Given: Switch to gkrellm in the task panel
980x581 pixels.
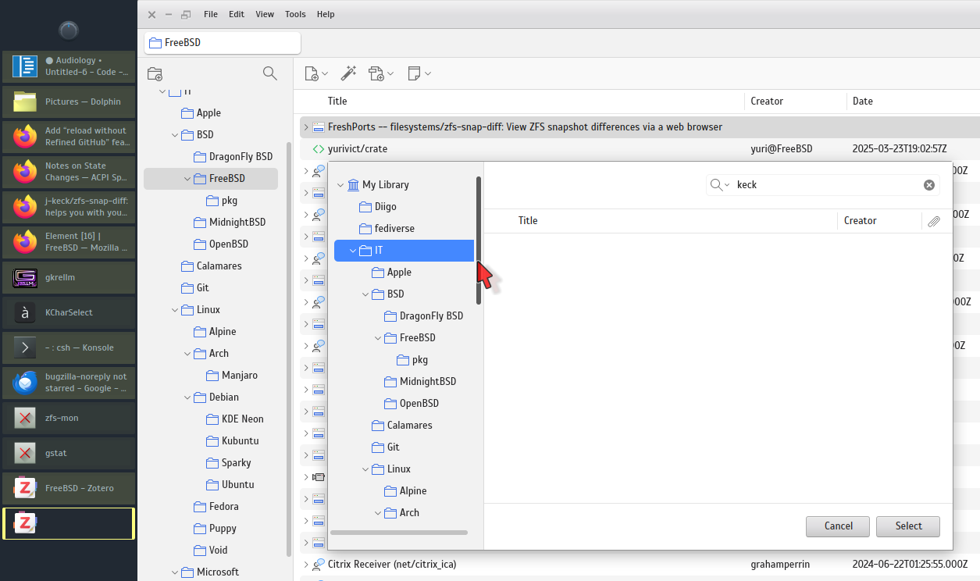Looking at the screenshot, I should pos(69,277).
